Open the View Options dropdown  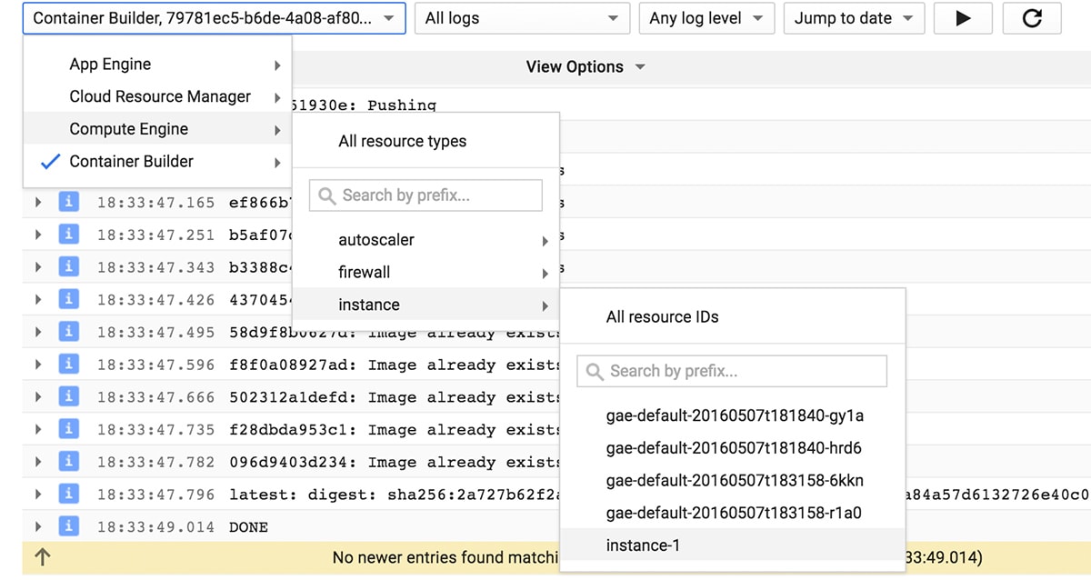pos(586,67)
